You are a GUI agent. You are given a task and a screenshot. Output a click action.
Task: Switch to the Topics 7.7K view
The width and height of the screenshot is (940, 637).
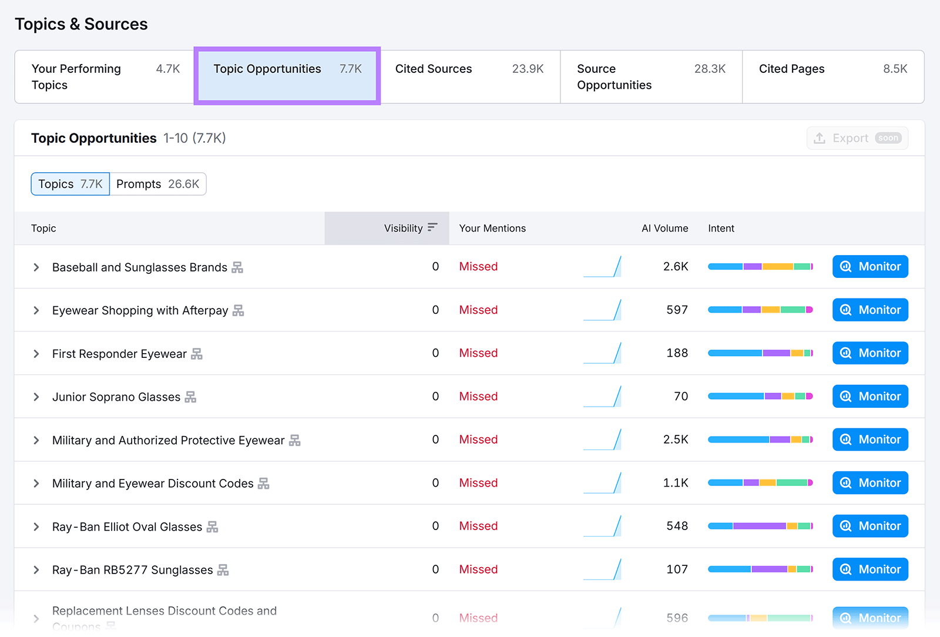[70, 183]
